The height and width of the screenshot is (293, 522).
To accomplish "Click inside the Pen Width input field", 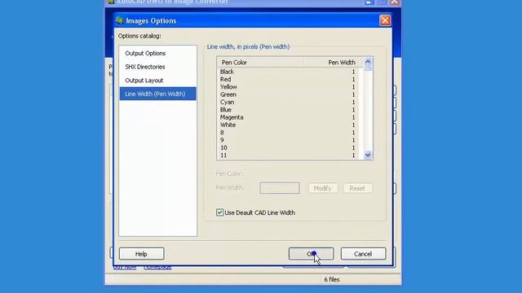I will coord(280,188).
